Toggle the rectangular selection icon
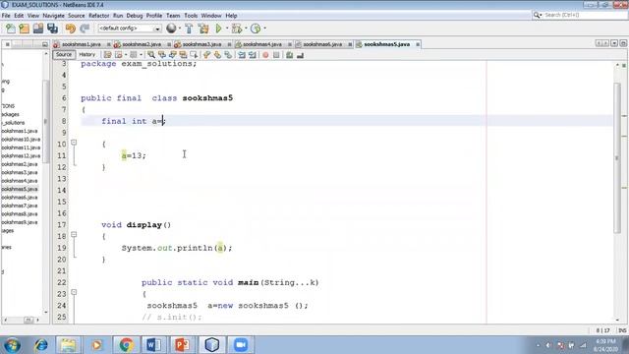Viewport: 629px width, 354px height. point(195,55)
